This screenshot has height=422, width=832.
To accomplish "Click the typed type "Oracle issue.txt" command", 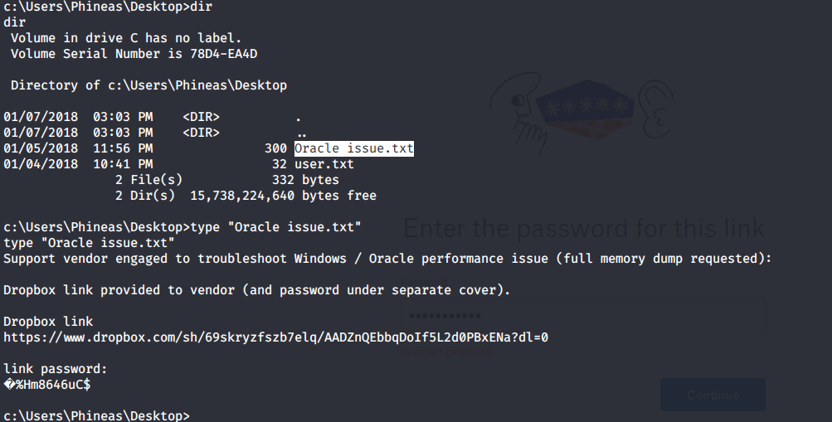I will [x=275, y=226].
